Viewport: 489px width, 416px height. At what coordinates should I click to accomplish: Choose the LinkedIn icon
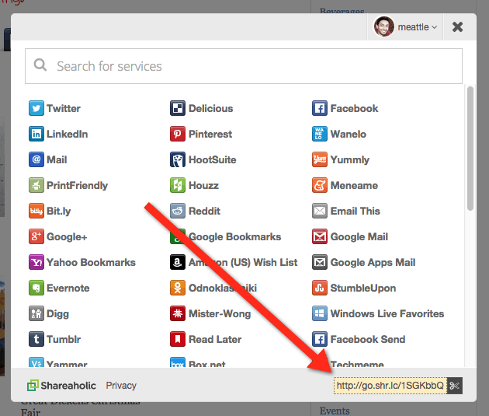36,134
